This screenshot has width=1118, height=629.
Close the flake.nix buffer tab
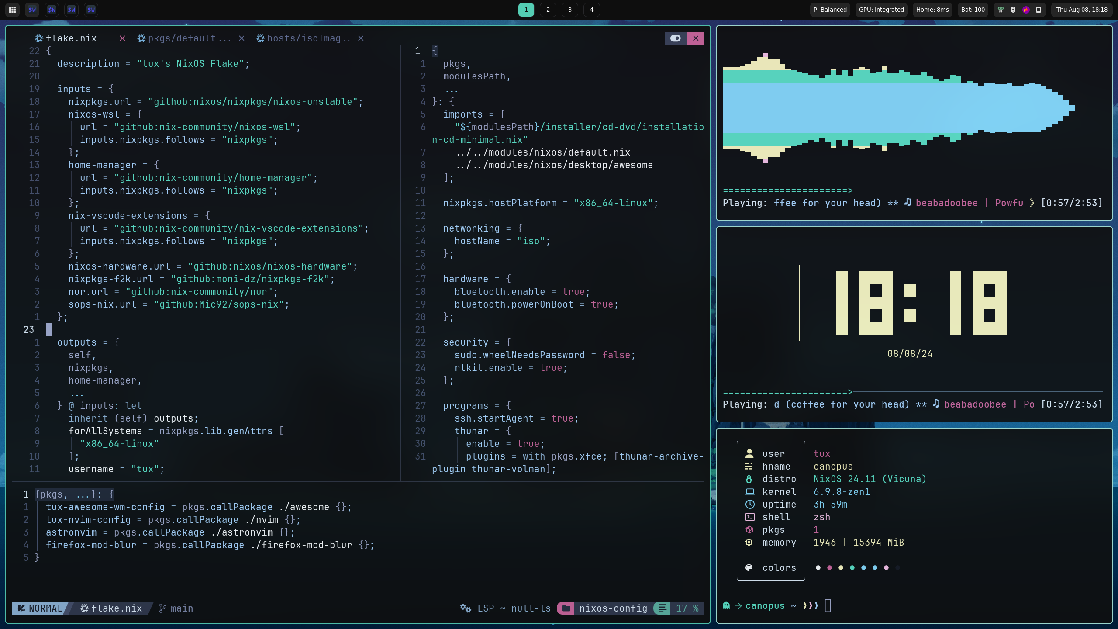(x=122, y=38)
